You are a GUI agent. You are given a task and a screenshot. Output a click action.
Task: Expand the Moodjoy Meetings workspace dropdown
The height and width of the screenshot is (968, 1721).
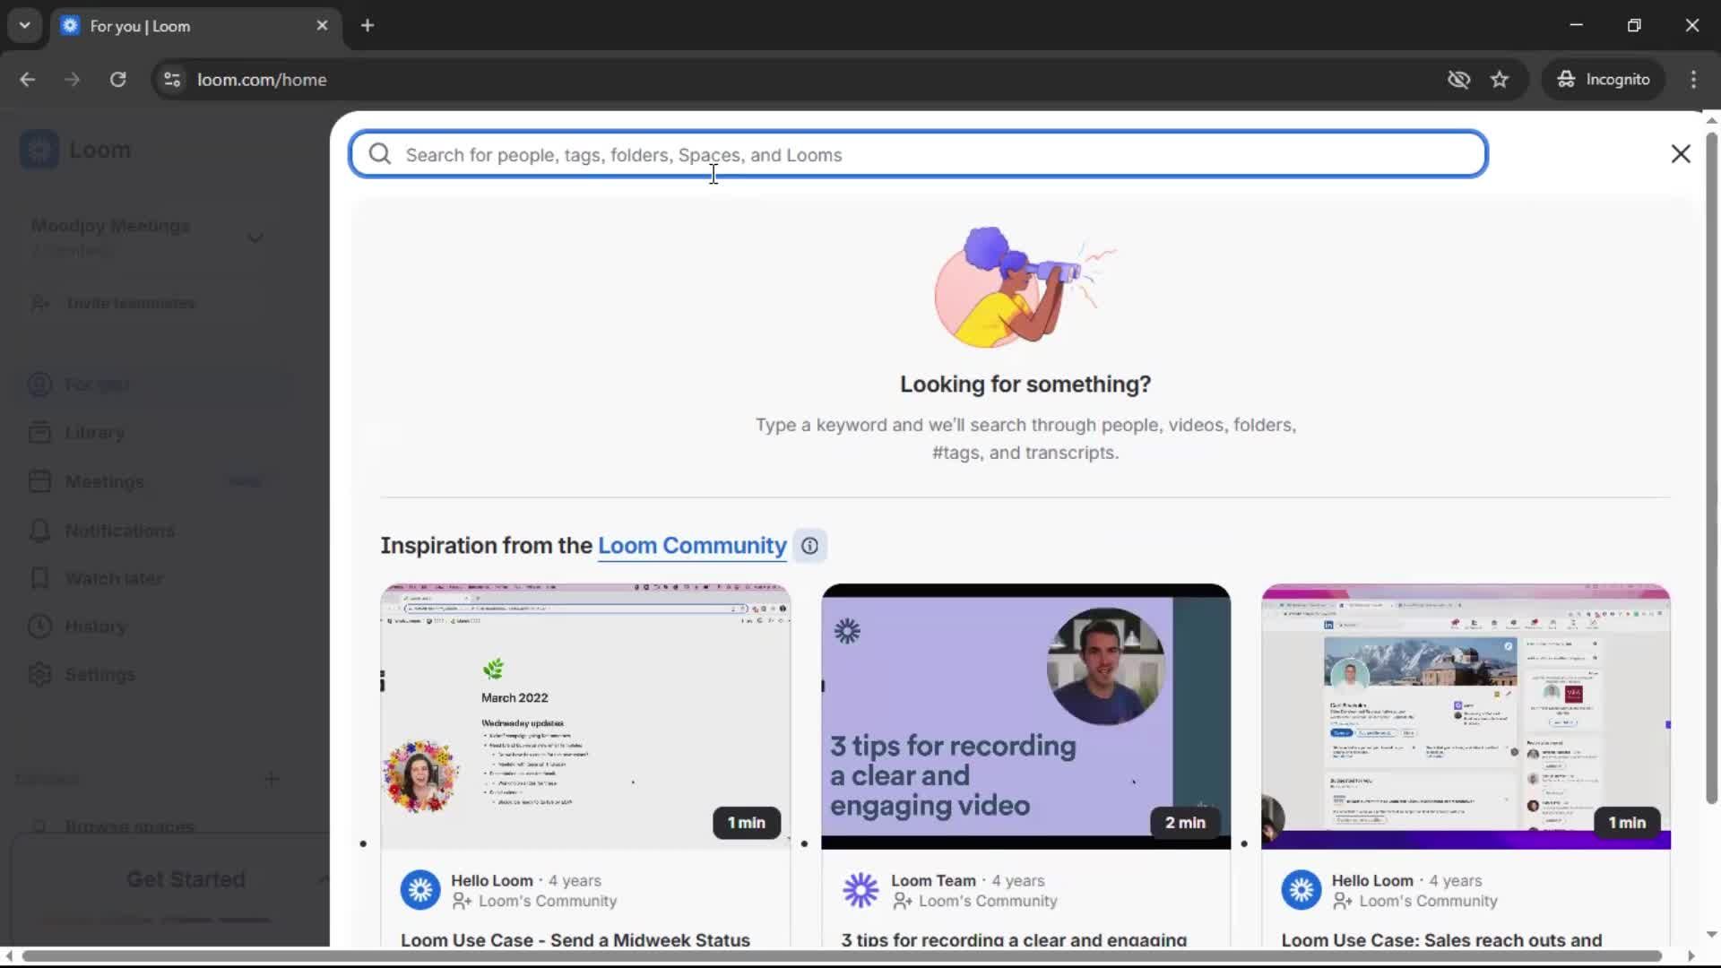click(x=255, y=238)
